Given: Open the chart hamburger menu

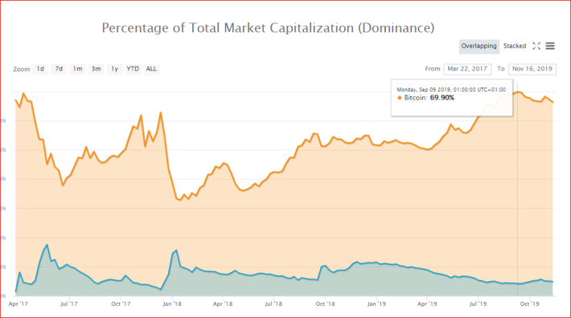Looking at the screenshot, I should click(x=550, y=46).
